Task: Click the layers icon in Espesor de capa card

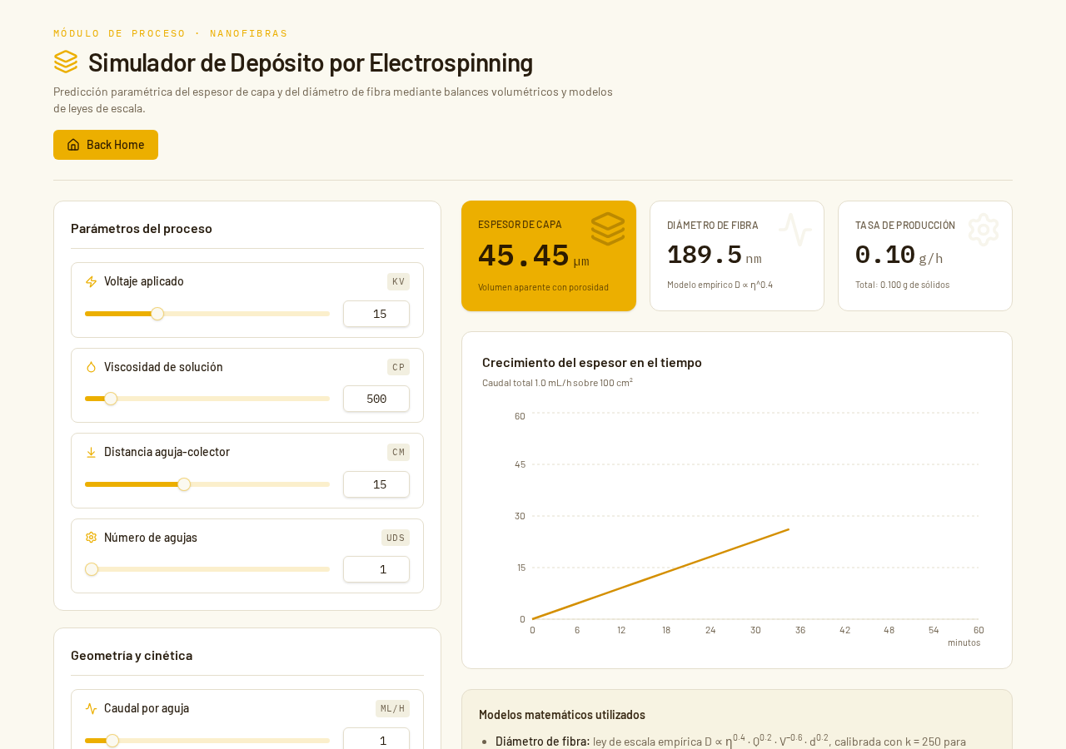Action: tap(608, 229)
